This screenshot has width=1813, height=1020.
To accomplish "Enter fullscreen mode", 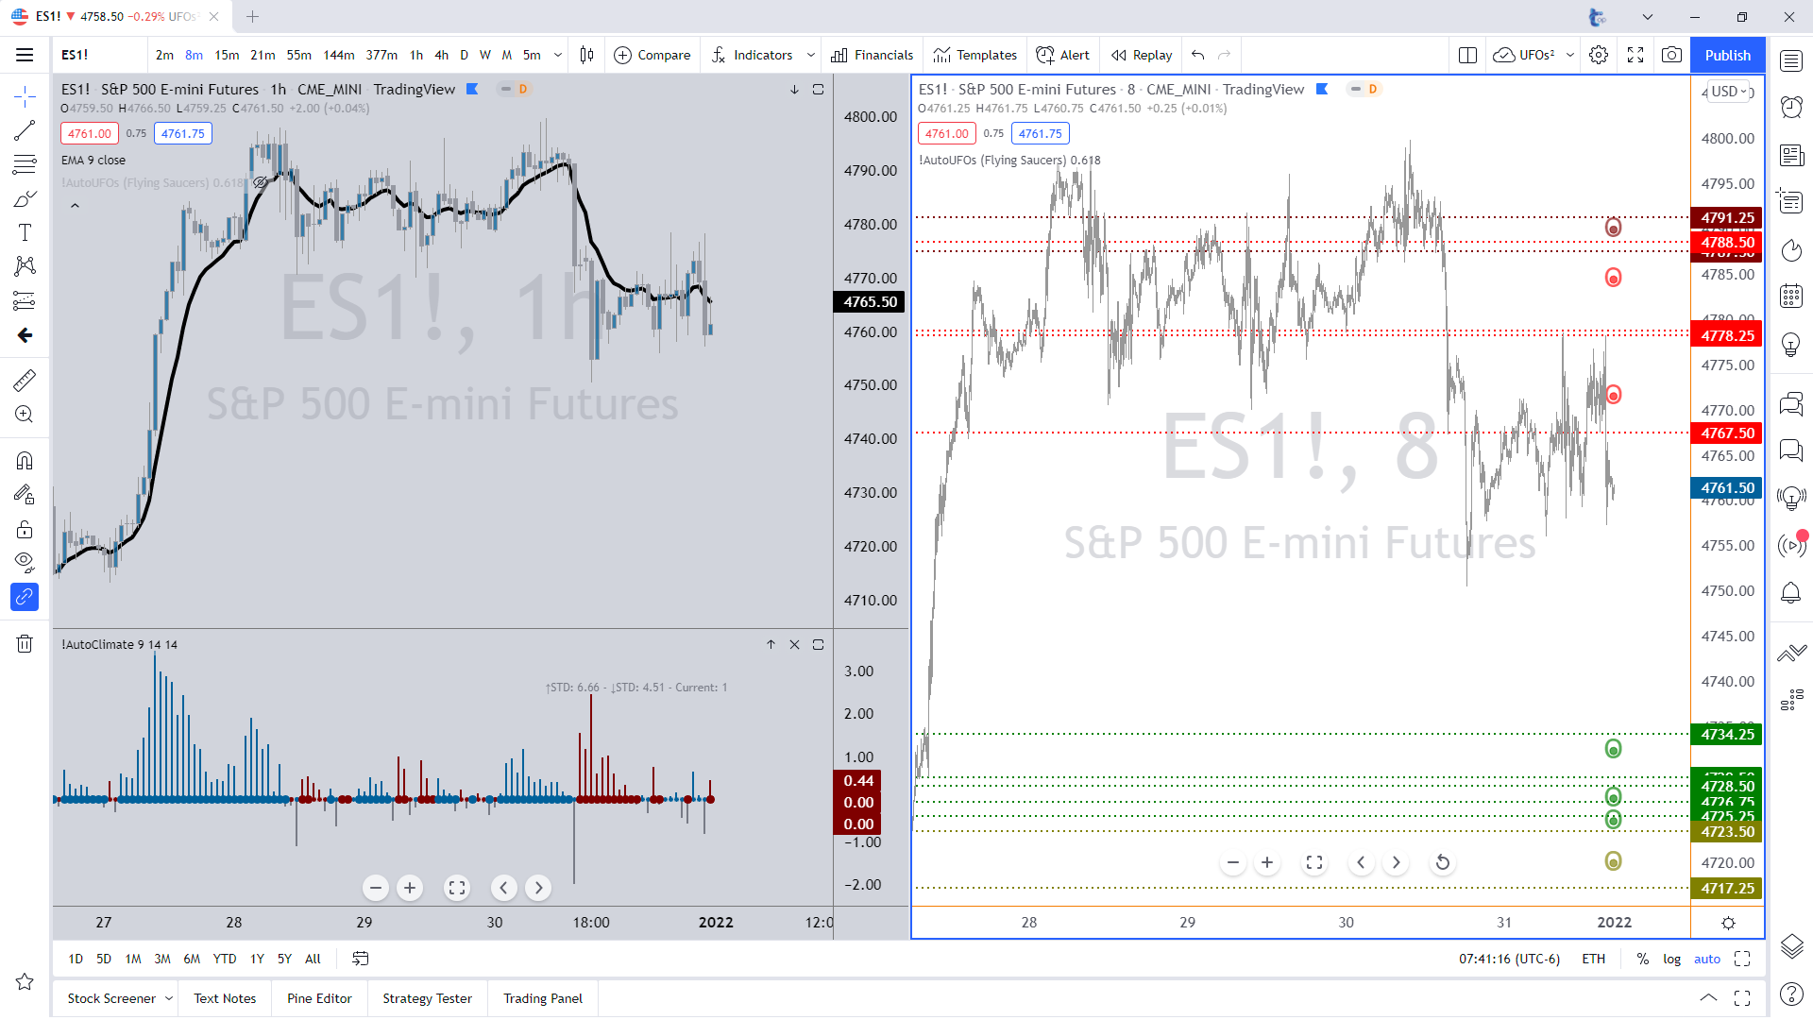I will pos(1635,55).
